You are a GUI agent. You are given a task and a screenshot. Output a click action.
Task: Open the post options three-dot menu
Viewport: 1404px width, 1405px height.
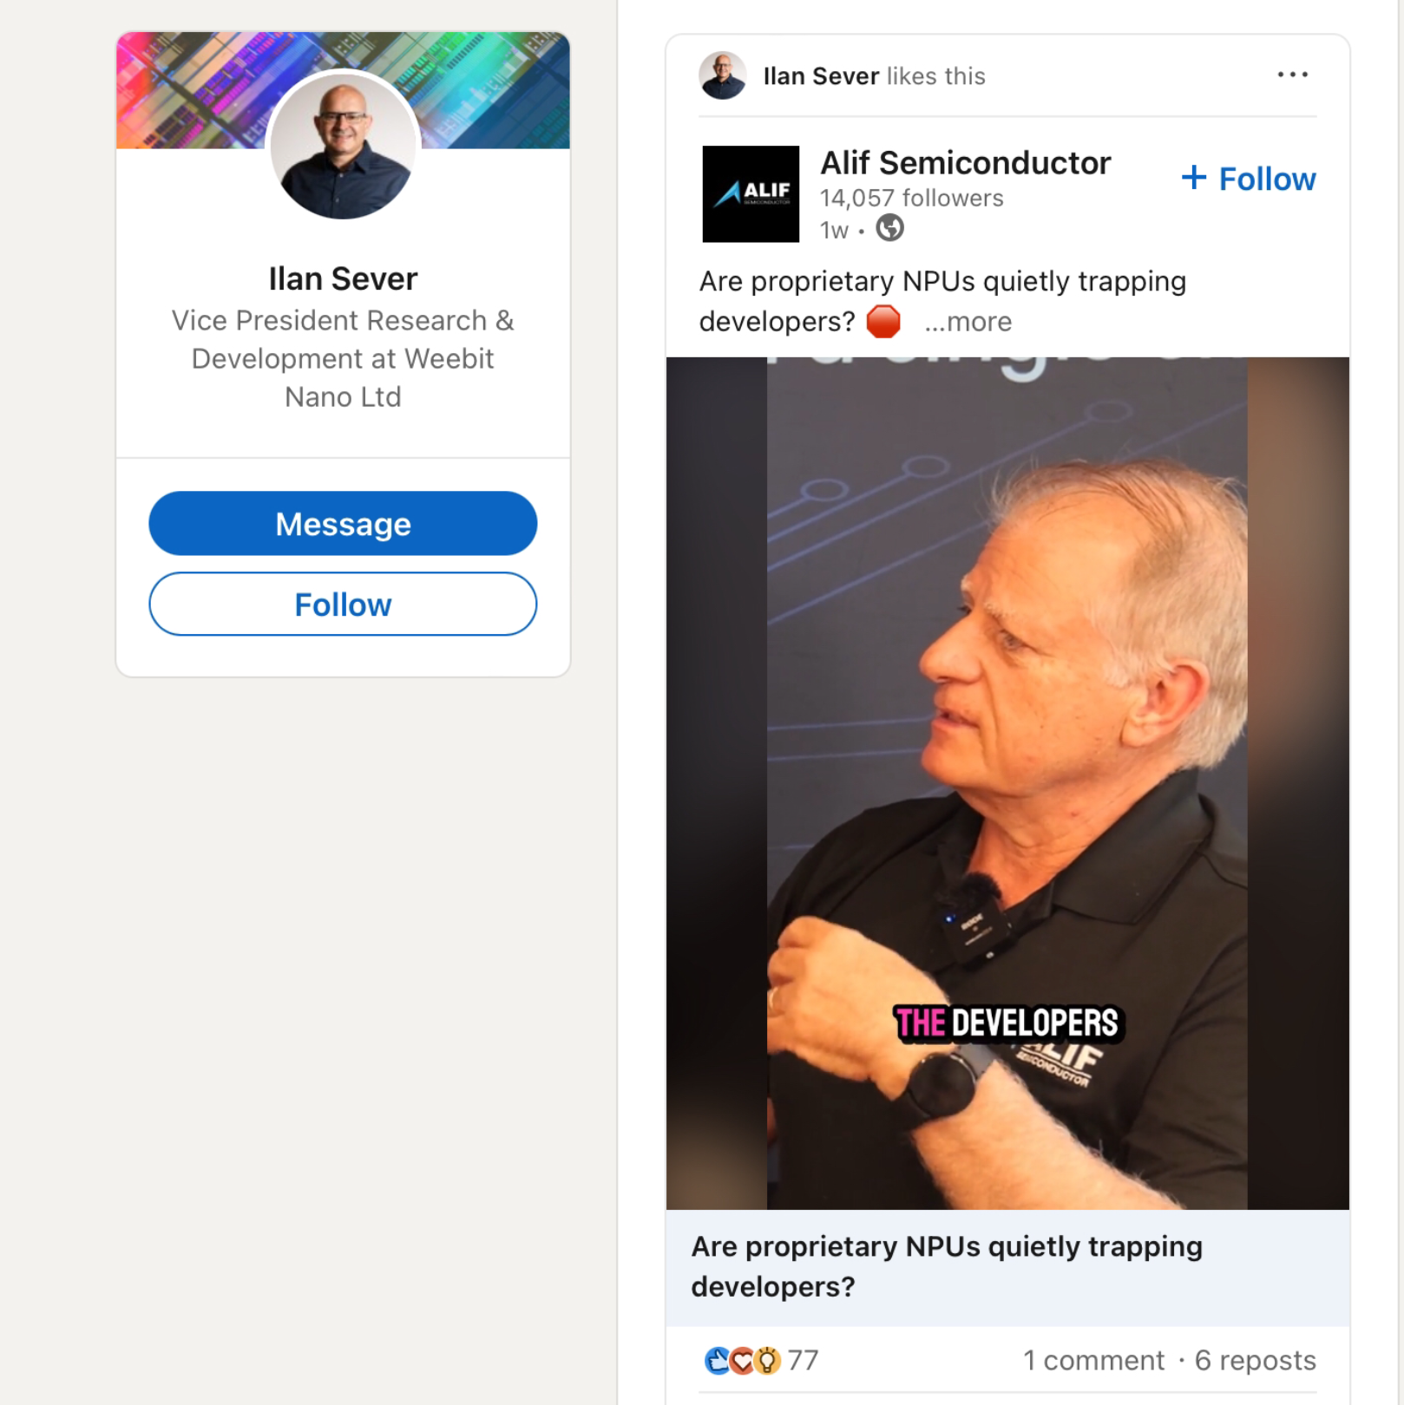[x=1292, y=75]
